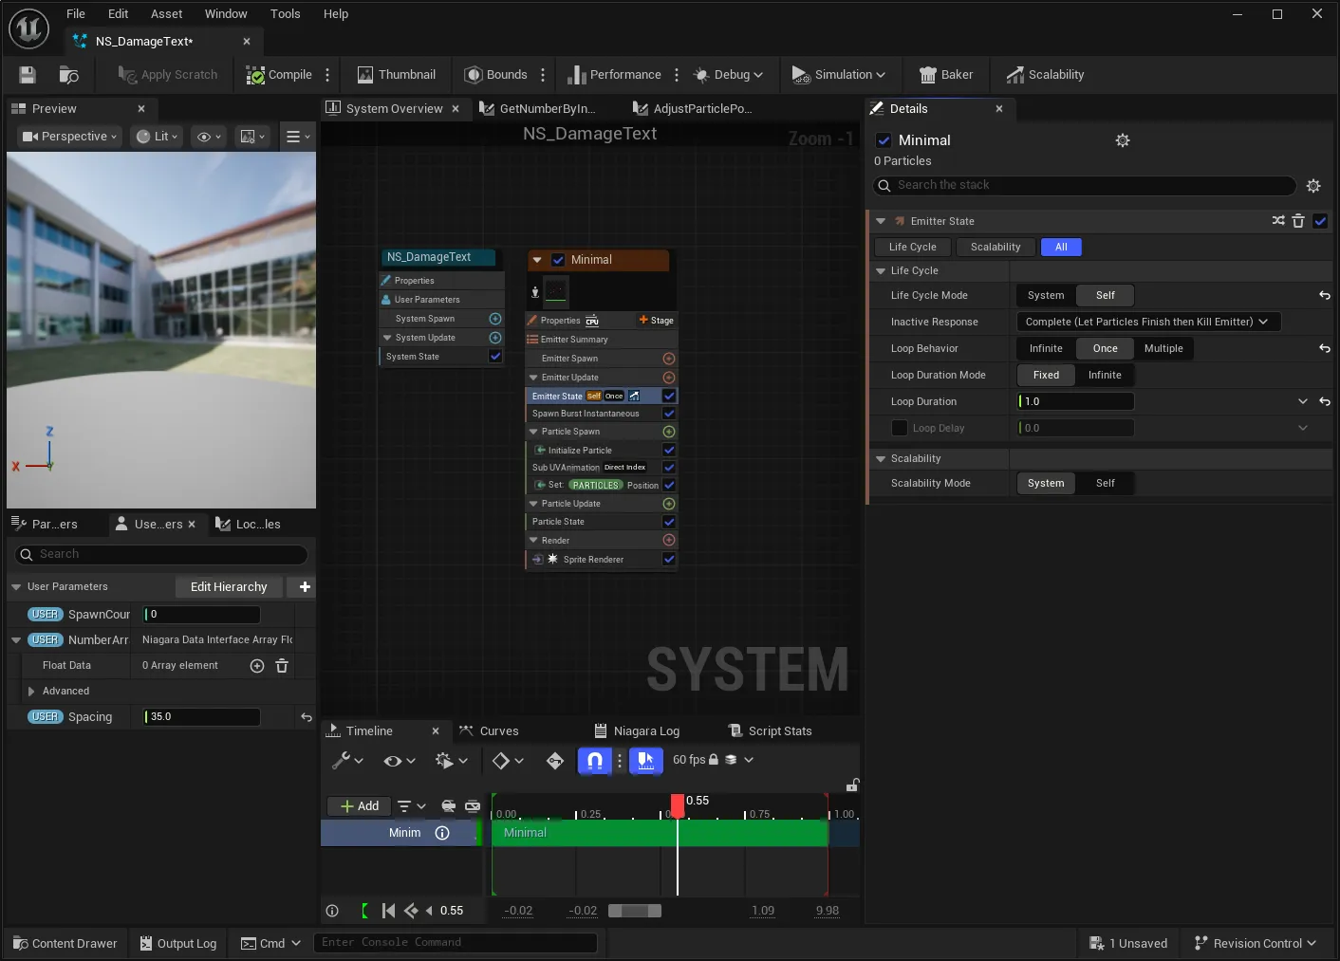Screen dimensions: 1340x961
Task: Toggle the timeline snapping magnet icon
Action: [595, 760]
